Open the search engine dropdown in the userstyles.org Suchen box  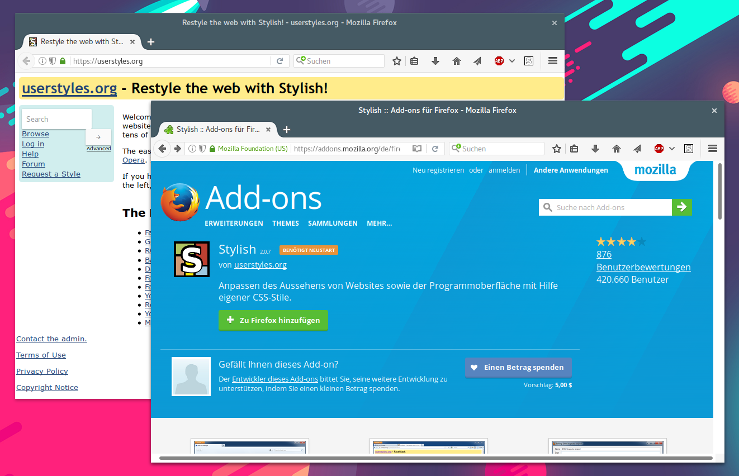click(301, 60)
